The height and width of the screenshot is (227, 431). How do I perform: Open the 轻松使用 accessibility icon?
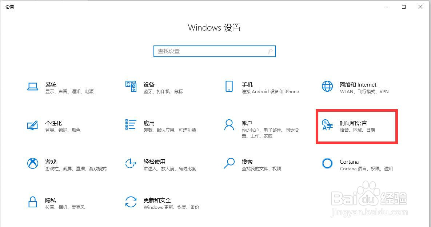131,163
